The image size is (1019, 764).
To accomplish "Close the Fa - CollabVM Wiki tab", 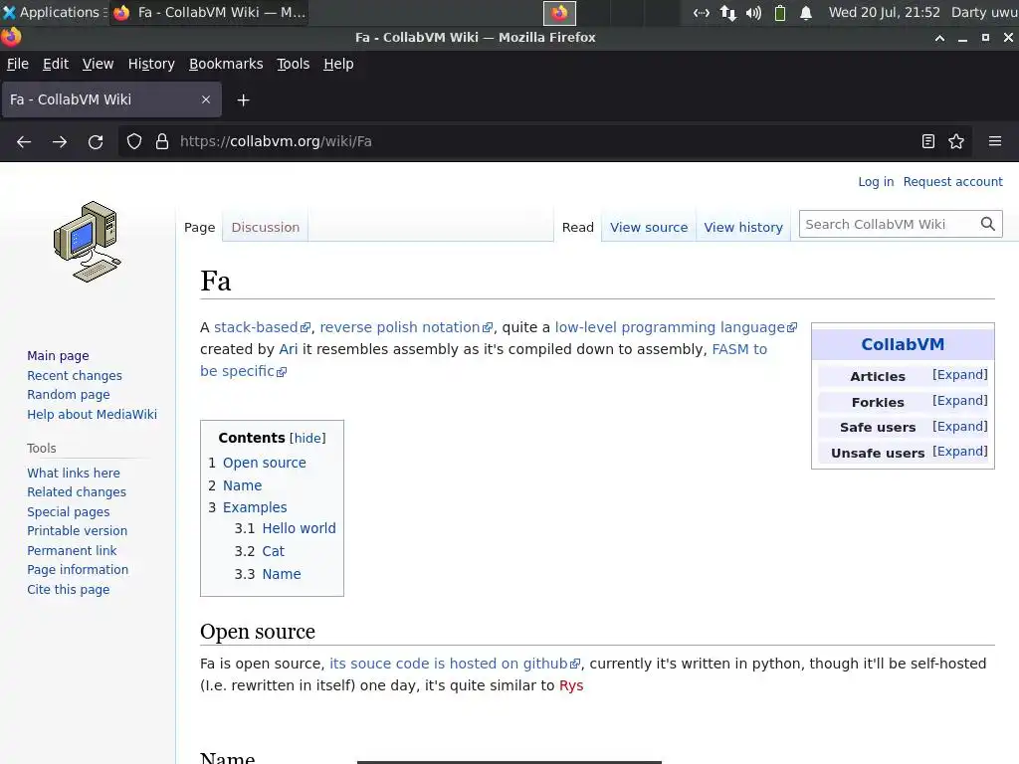I will (206, 99).
